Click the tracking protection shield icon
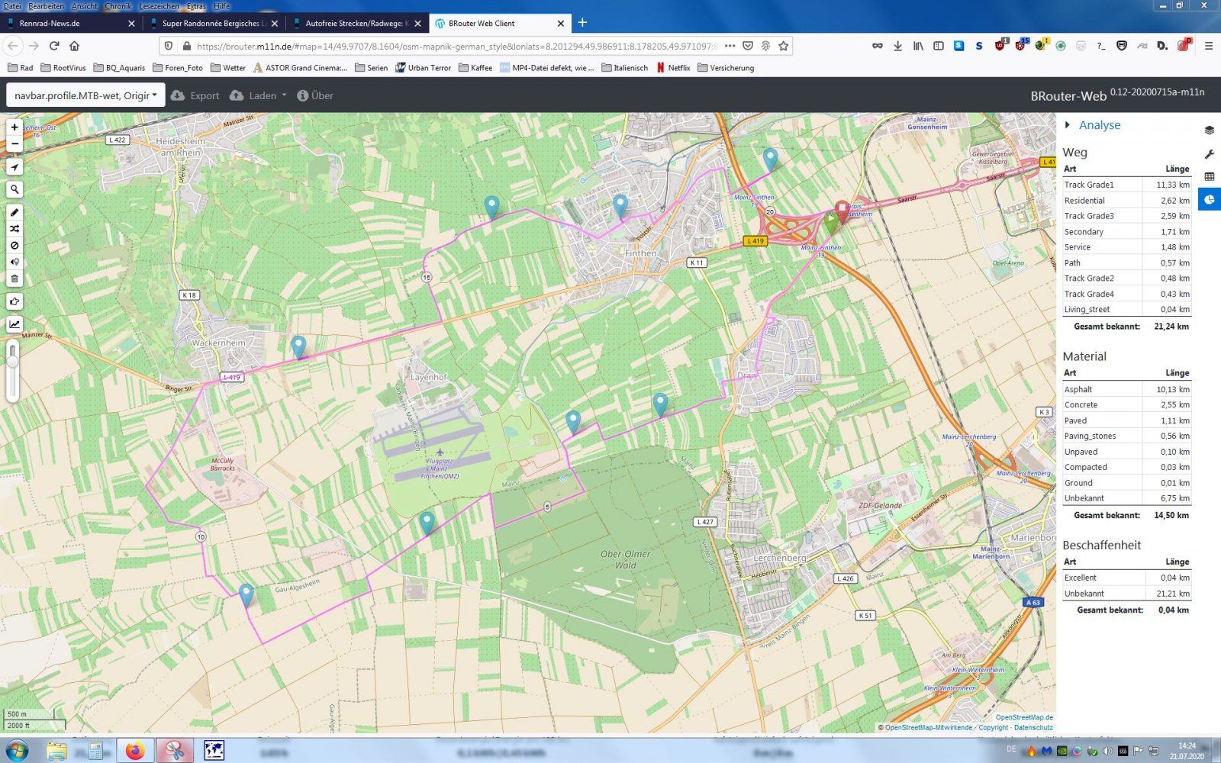The height and width of the screenshot is (763, 1221). coord(169,46)
